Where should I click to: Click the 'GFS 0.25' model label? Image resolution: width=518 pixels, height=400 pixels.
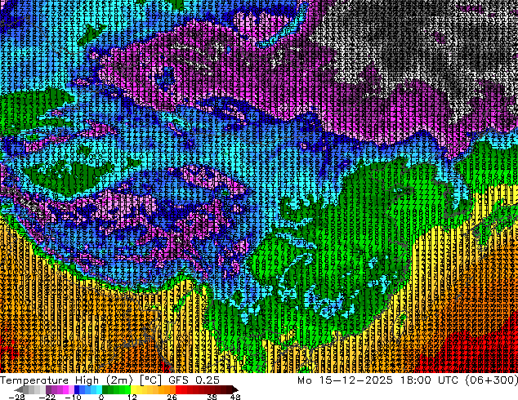tap(194, 380)
